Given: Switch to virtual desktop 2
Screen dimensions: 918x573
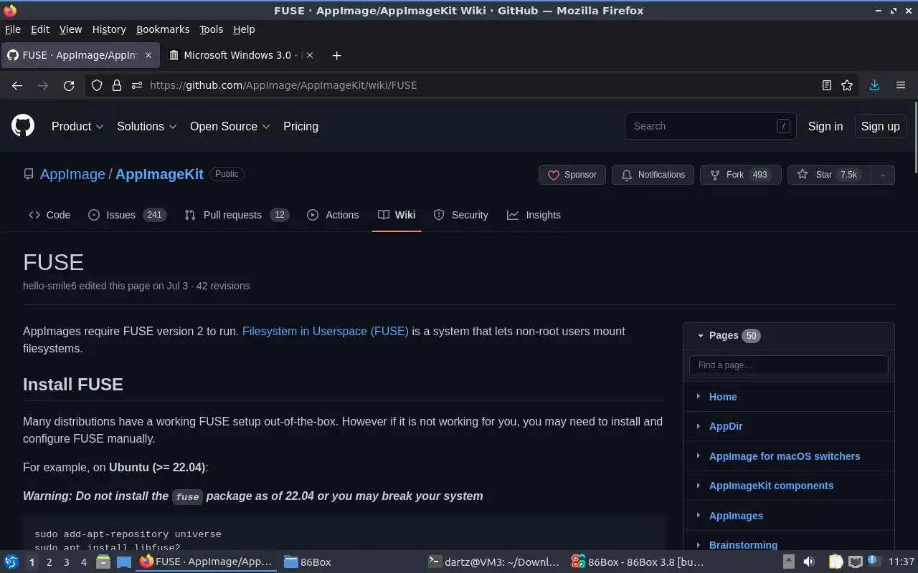Looking at the screenshot, I should (x=49, y=562).
